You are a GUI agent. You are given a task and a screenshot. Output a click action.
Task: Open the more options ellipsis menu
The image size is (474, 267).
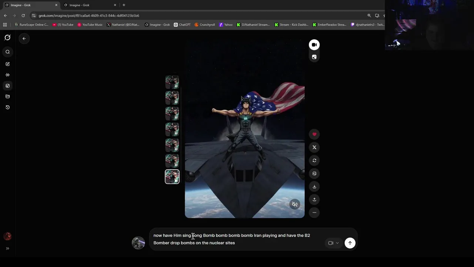click(314, 212)
